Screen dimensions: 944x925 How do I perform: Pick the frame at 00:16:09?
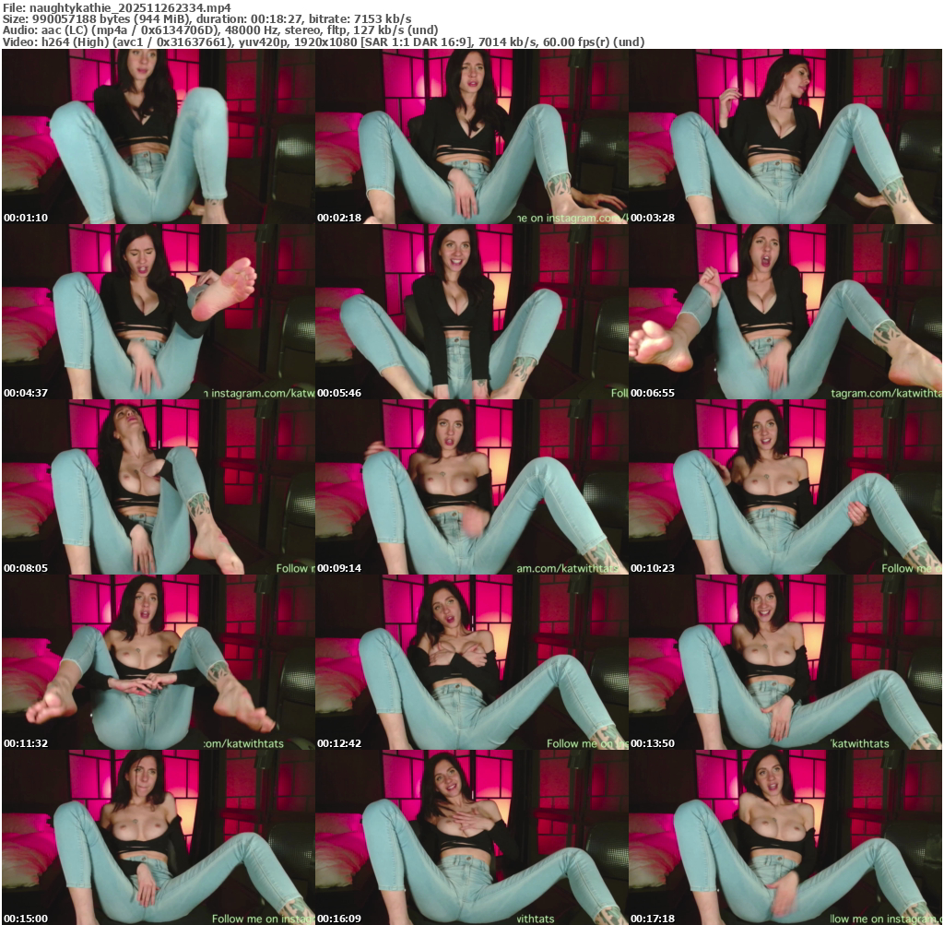pos(471,837)
